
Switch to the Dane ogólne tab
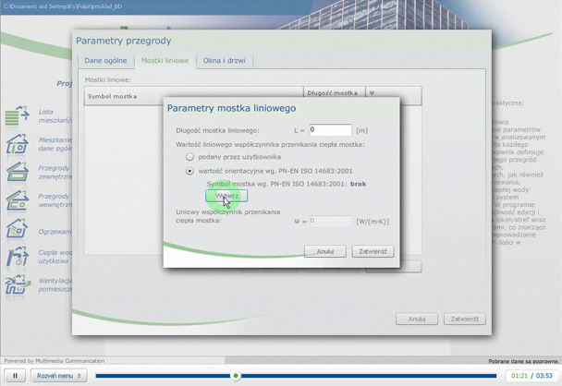coord(105,61)
